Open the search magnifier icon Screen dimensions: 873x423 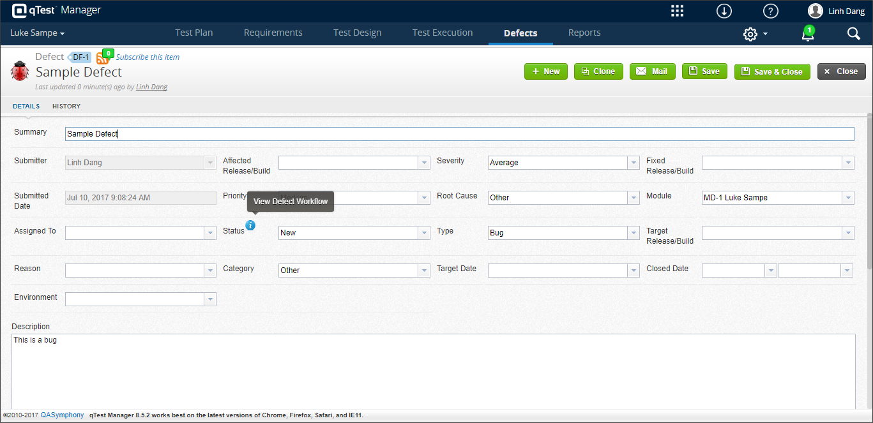pos(854,33)
